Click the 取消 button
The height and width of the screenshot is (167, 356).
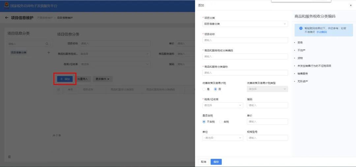click(204, 162)
